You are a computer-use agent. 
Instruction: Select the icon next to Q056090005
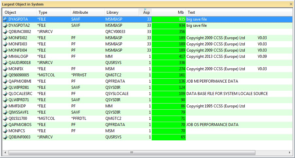coord(5,75)
